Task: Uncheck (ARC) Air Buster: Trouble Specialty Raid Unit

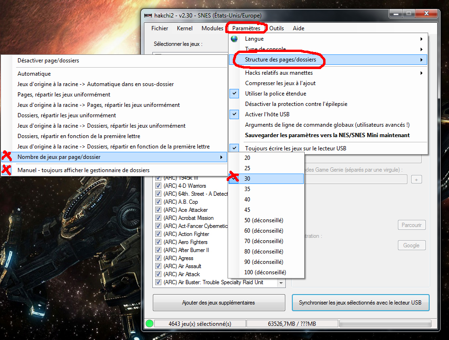Action: pyautogui.click(x=158, y=282)
